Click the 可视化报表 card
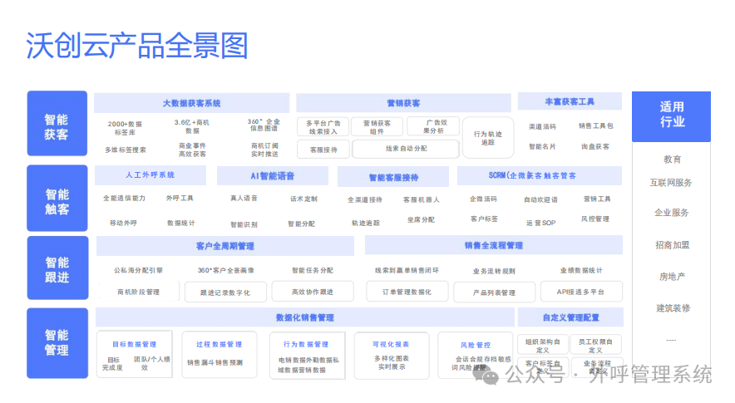 click(392, 355)
